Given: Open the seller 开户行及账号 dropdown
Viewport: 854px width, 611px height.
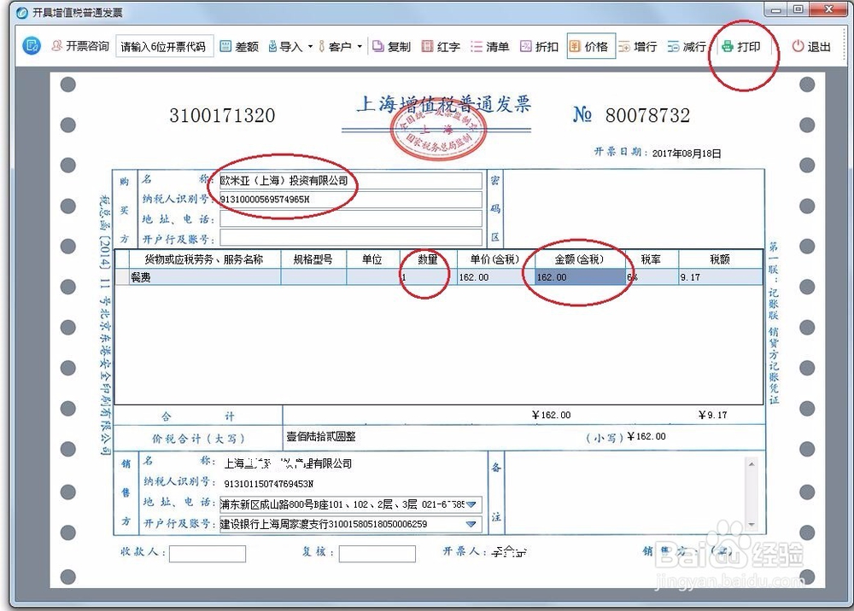Looking at the screenshot, I should (471, 524).
